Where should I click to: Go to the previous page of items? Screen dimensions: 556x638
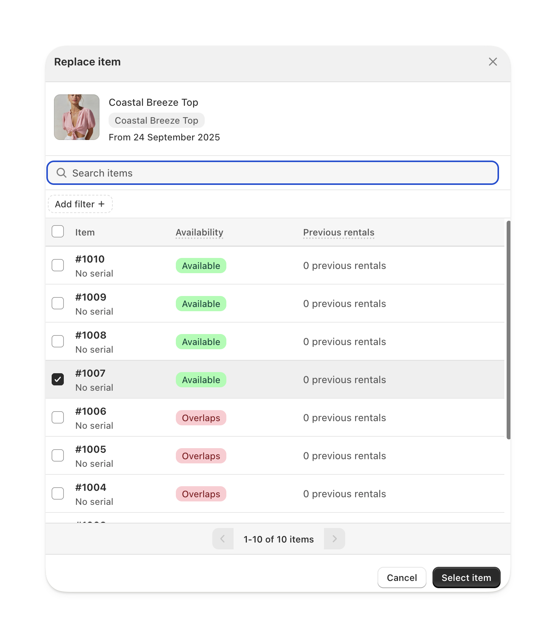pos(223,539)
